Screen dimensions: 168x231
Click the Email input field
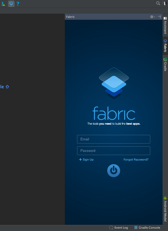[x=114, y=139]
